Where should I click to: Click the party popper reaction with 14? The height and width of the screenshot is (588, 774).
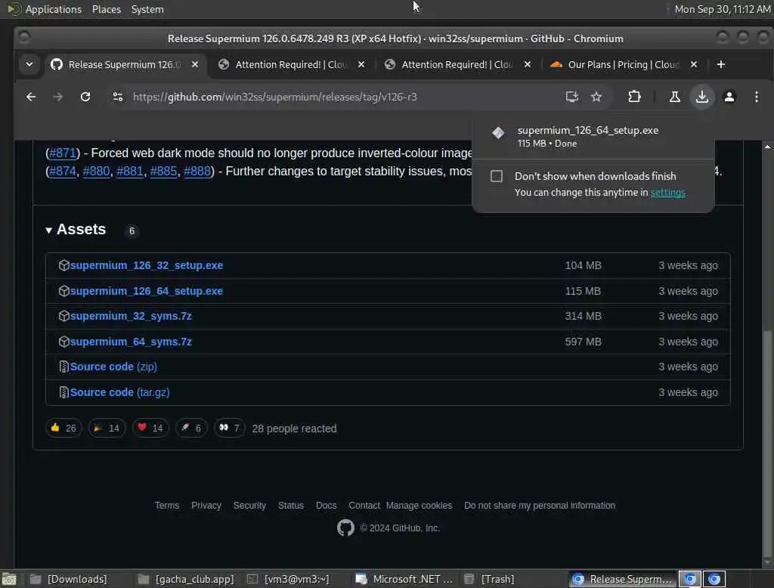point(107,428)
